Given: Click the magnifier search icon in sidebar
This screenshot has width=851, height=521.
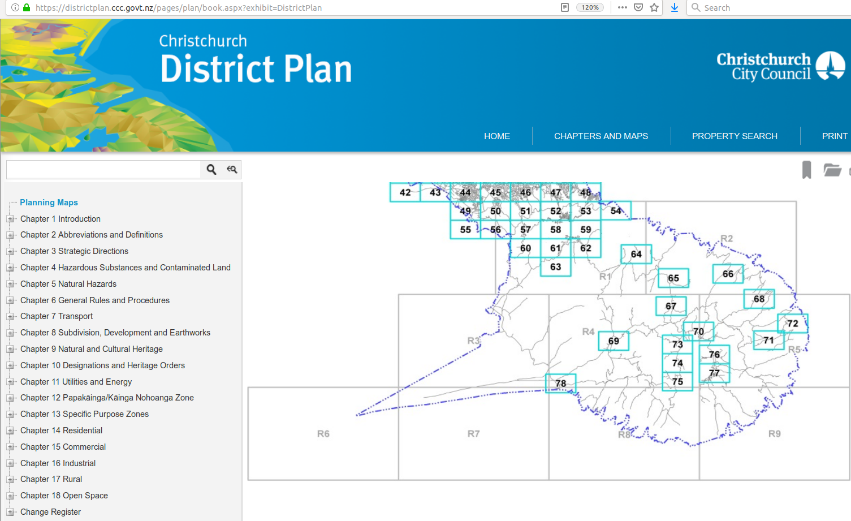Looking at the screenshot, I should (211, 169).
